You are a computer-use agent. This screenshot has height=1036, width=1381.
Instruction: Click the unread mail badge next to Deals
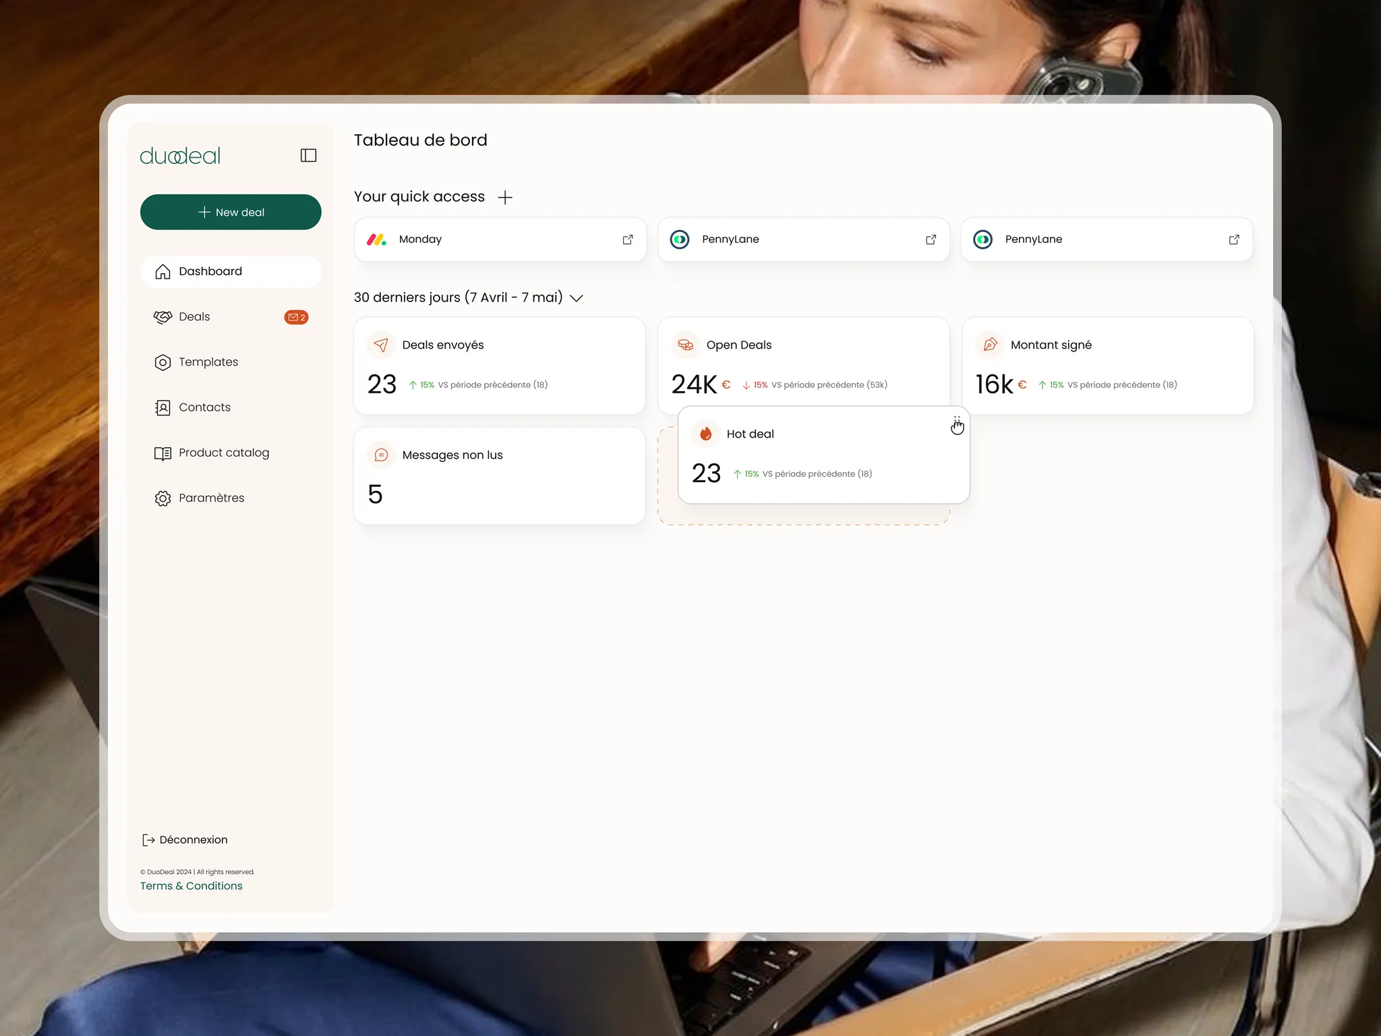click(296, 317)
